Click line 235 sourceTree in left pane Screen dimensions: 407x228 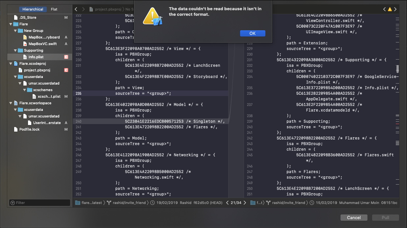pos(143,93)
